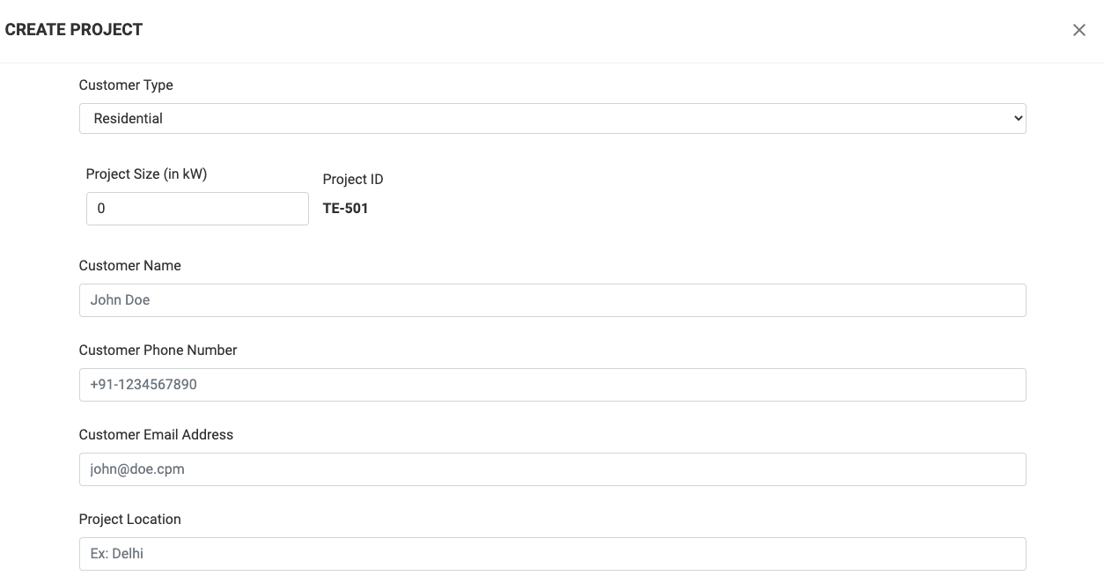
Task: Click the 'Ex: Delhi' placeholder text
Action: pyautogui.click(x=117, y=554)
